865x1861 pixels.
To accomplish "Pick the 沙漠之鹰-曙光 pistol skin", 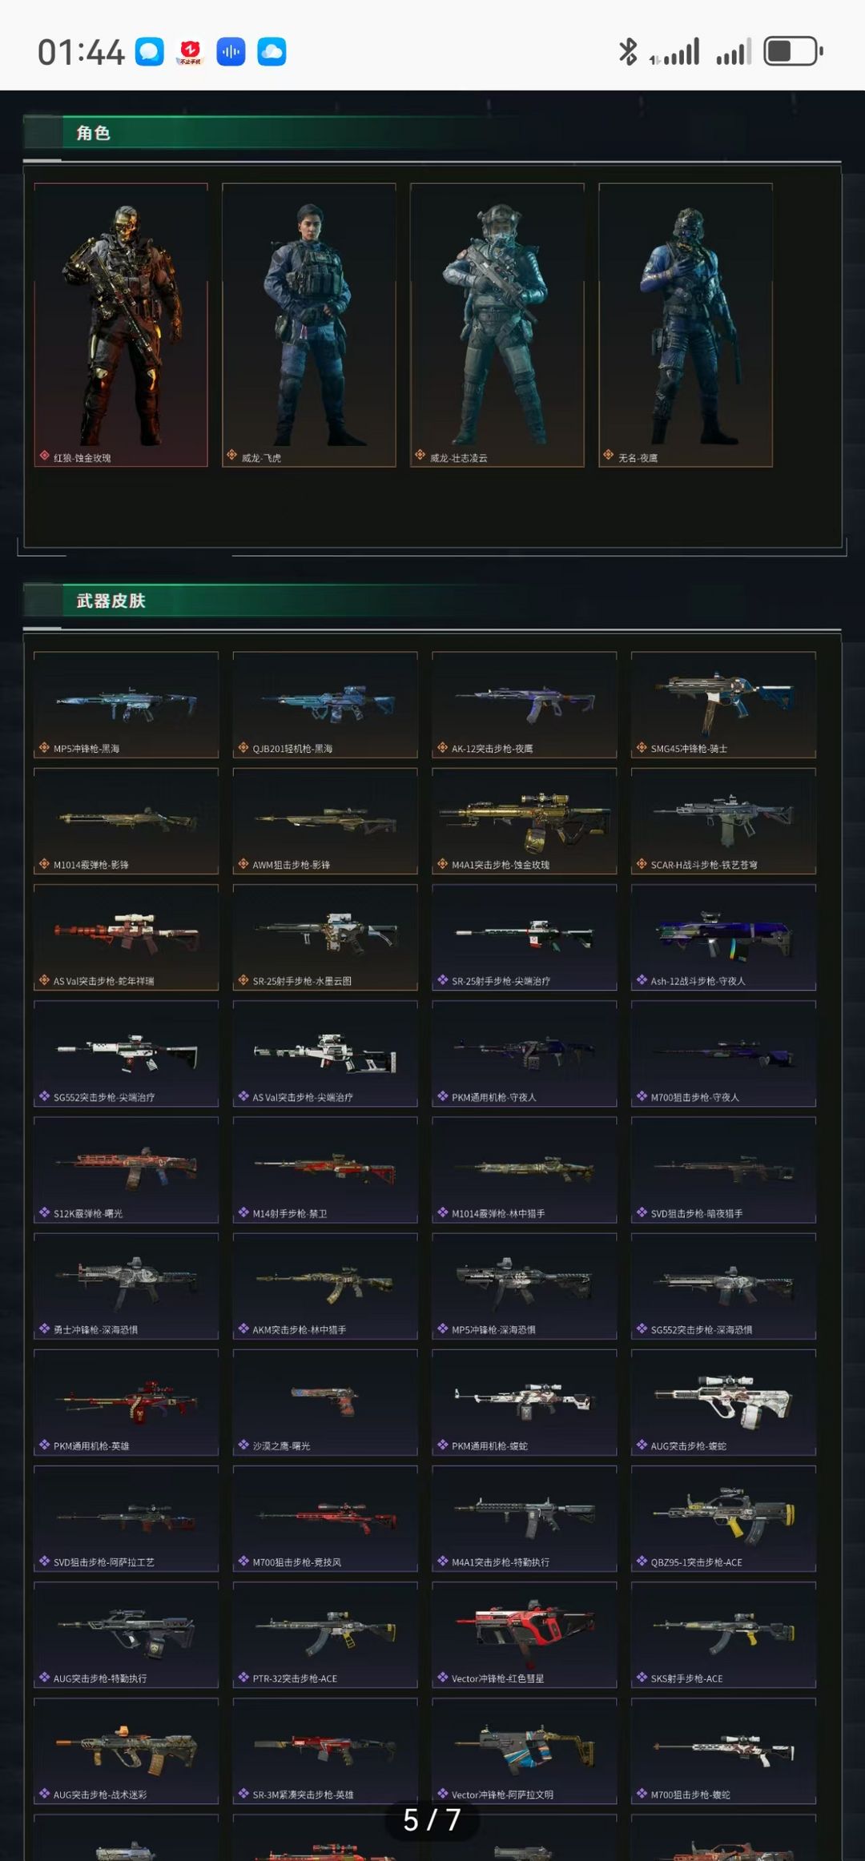I will click(325, 1402).
